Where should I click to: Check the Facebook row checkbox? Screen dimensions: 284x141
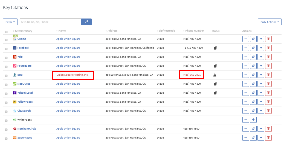click(x=6, y=49)
